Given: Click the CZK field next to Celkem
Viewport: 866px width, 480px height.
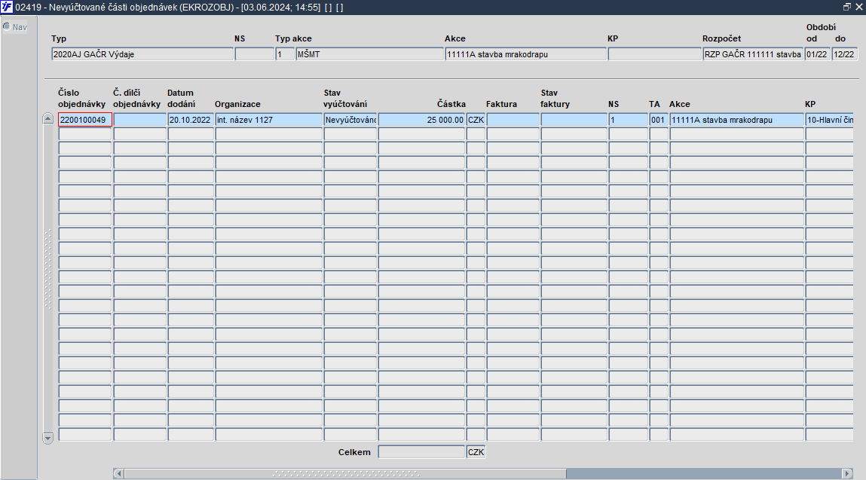Looking at the screenshot, I should pos(476,452).
